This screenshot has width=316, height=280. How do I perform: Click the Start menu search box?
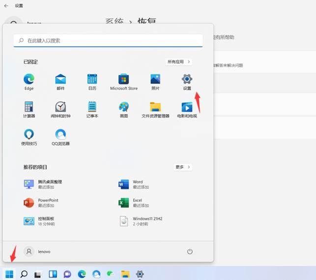[108, 41]
